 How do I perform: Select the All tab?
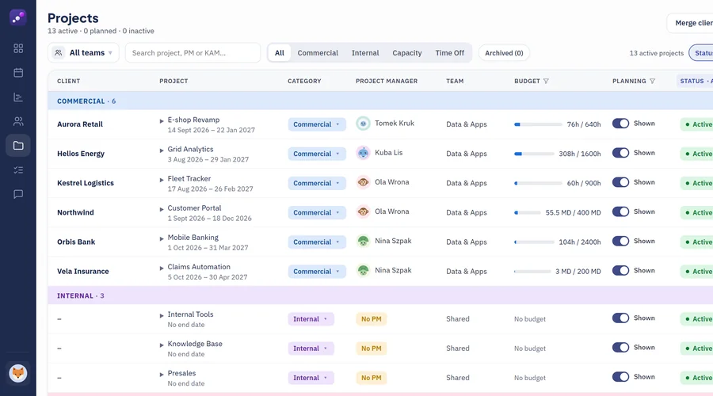pyautogui.click(x=279, y=53)
